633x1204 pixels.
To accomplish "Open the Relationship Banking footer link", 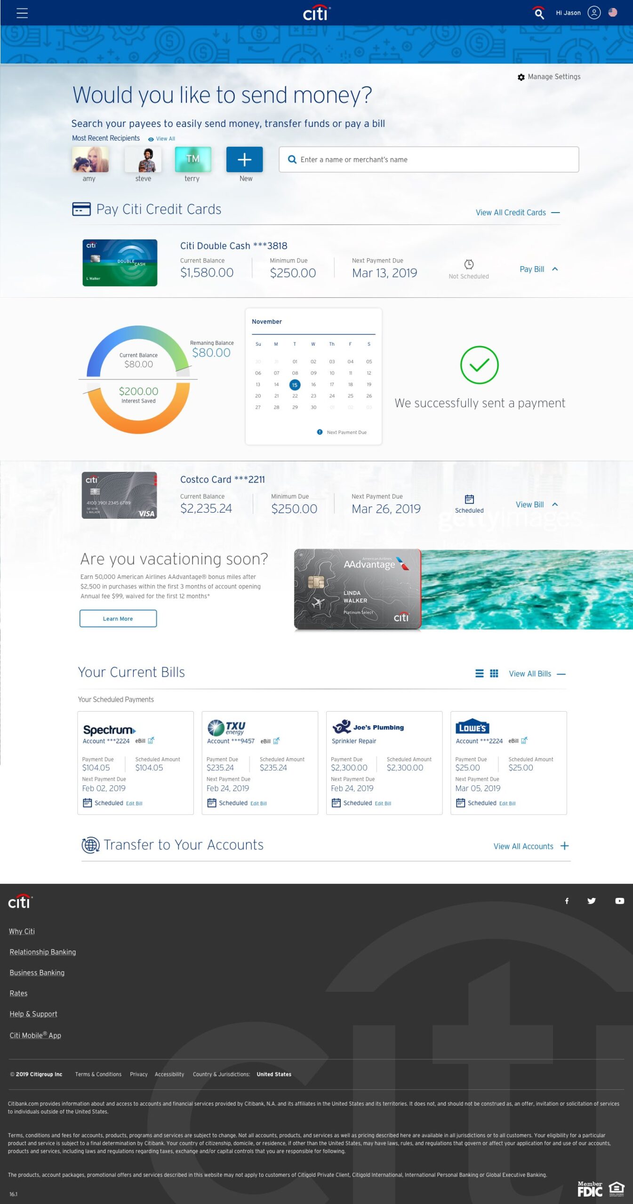I will pyautogui.click(x=43, y=952).
